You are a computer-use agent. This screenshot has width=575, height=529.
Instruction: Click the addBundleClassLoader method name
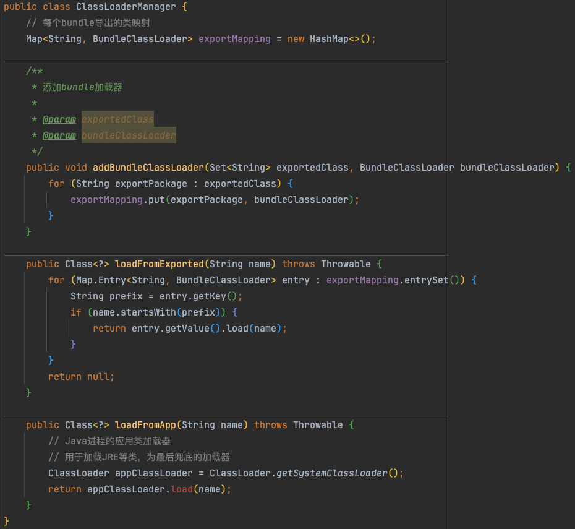click(x=148, y=168)
